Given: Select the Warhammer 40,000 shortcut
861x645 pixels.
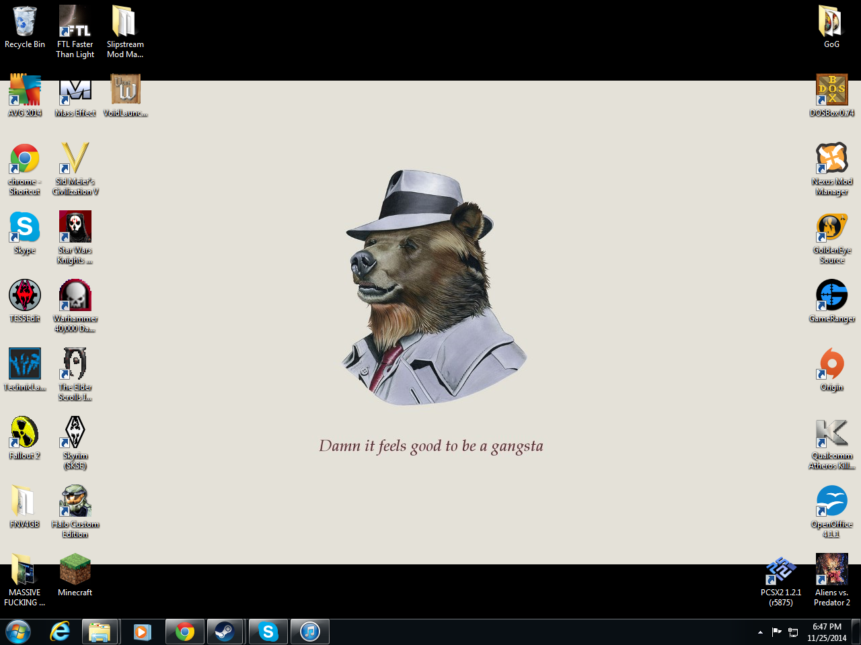Looking at the screenshot, I should coord(75,306).
